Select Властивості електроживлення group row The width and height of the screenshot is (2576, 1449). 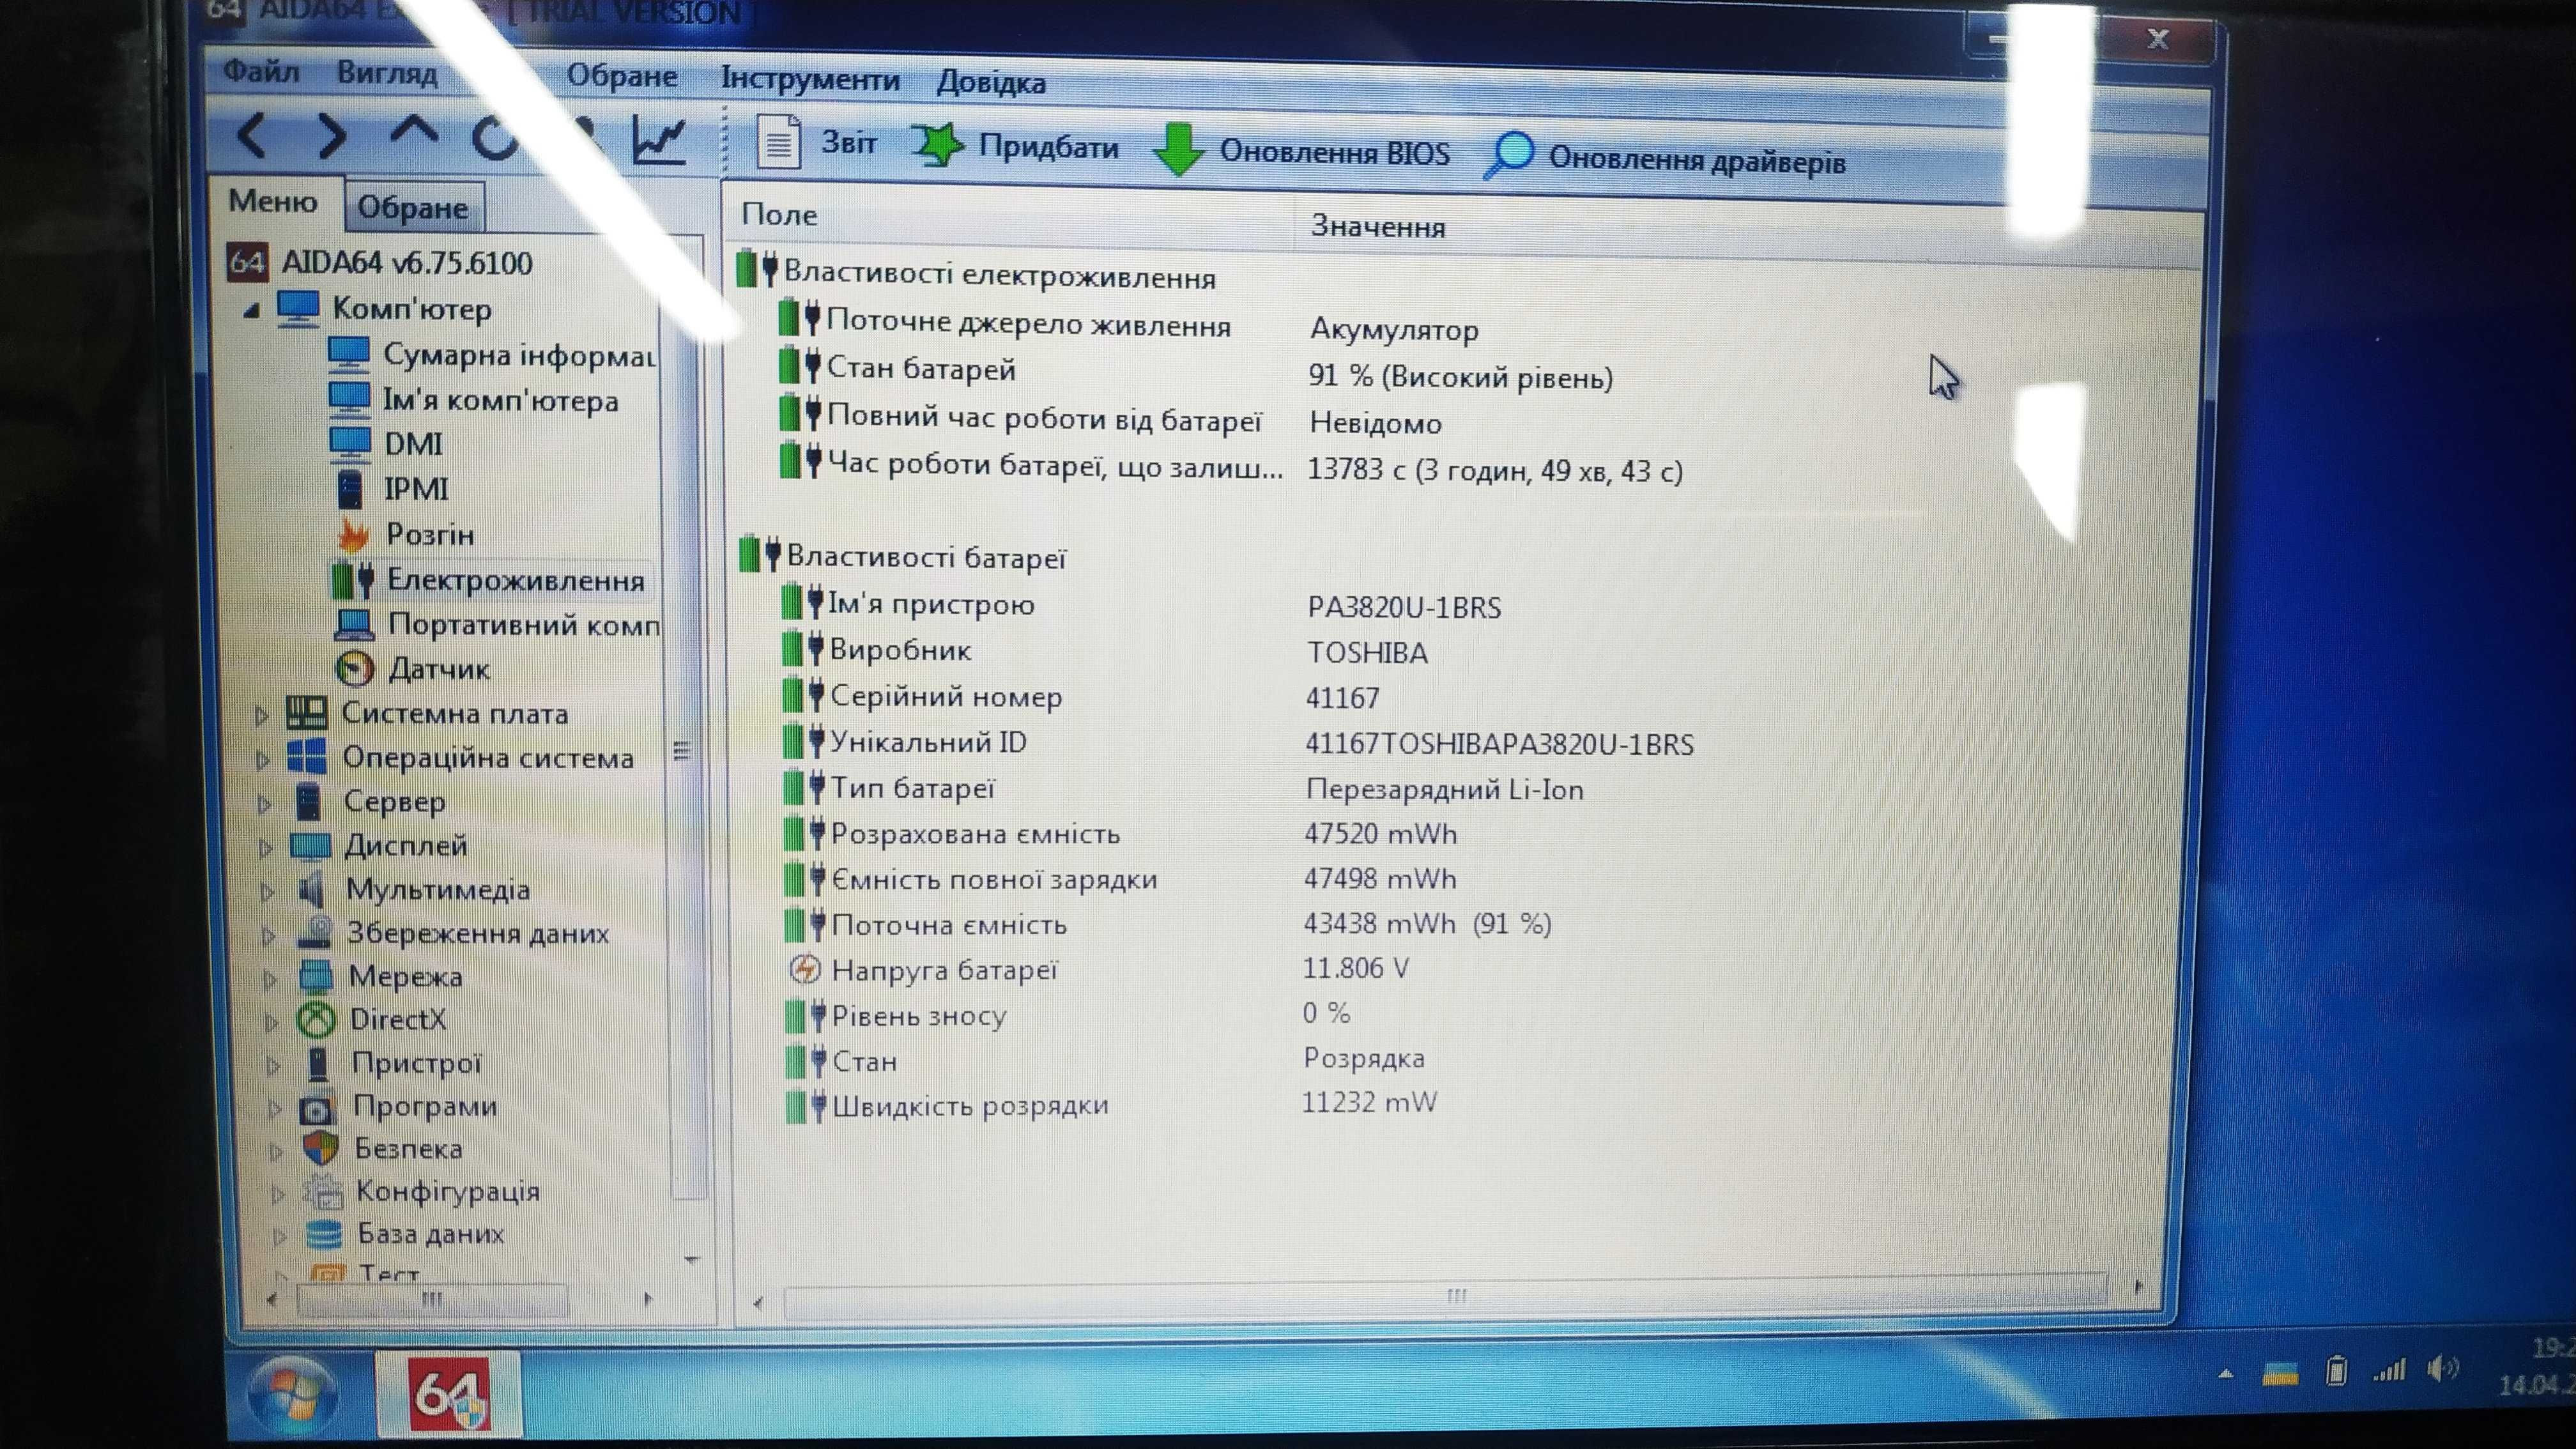[x=977, y=273]
